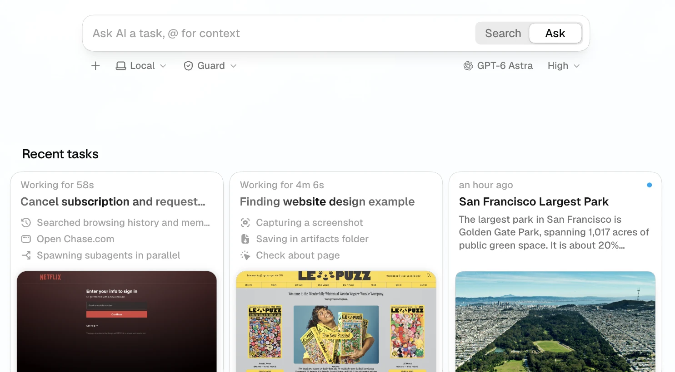Click the shield icon beside Guard
The height and width of the screenshot is (372, 675).
coord(188,66)
